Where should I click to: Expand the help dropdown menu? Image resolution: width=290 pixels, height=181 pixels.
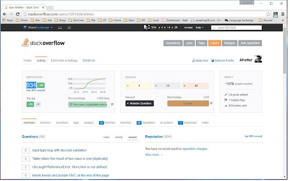199,28
